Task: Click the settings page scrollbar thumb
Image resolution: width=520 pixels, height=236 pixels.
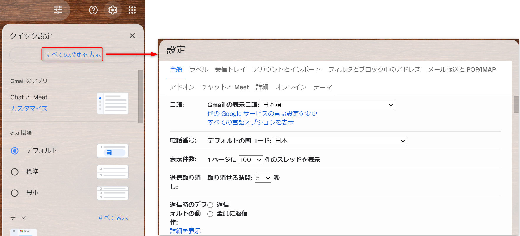Action: [516, 104]
